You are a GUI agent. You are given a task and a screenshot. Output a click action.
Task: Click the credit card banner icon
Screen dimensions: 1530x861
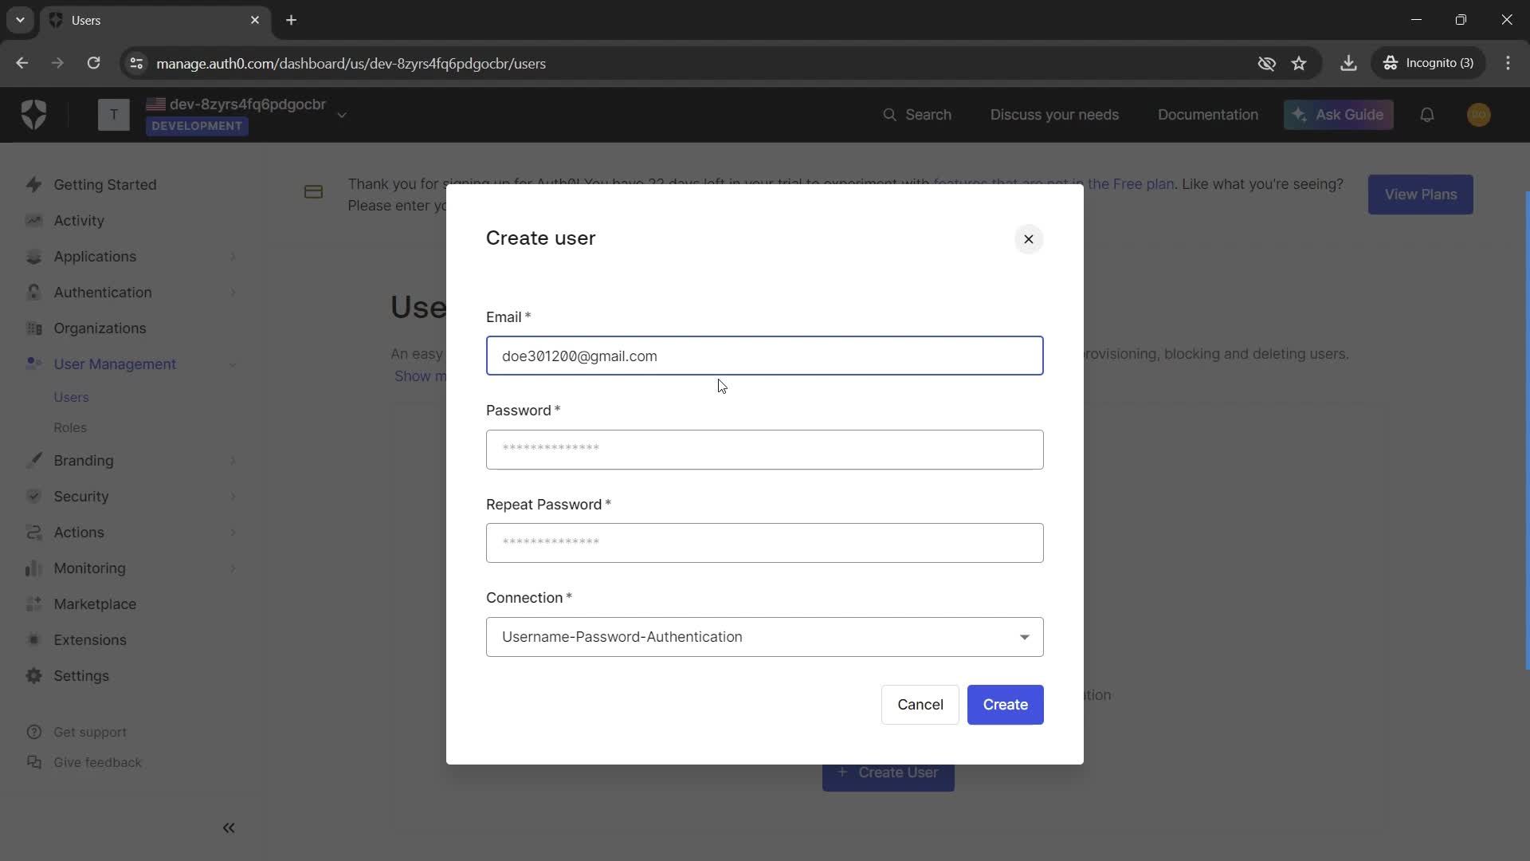pyautogui.click(x=313, y=192)
